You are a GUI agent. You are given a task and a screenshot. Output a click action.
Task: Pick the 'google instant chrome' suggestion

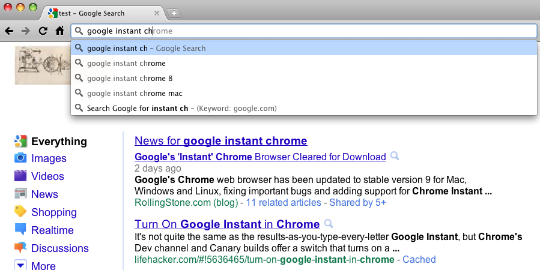tap(304, 63)
